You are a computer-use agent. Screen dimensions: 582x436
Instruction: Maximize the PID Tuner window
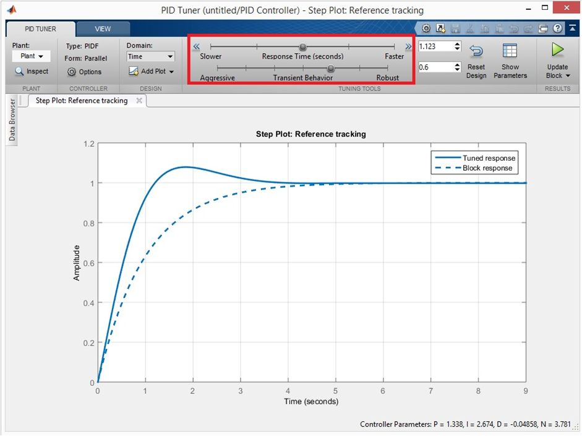(544, 7)
